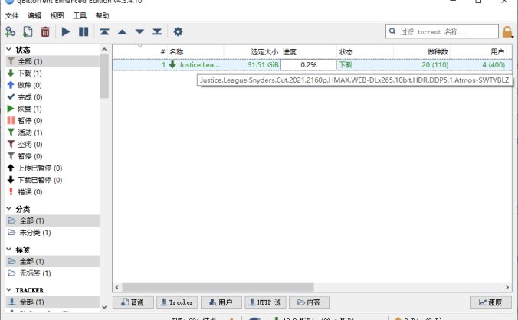This screenshot has height=320, width=518.
Task: Collapse the 状态 section
Action: [x=9, y=50]
